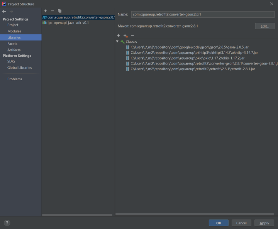This screenshot has height=229, width=278.
Task: Click the forward navigation arrow
Action: [11, 12]
